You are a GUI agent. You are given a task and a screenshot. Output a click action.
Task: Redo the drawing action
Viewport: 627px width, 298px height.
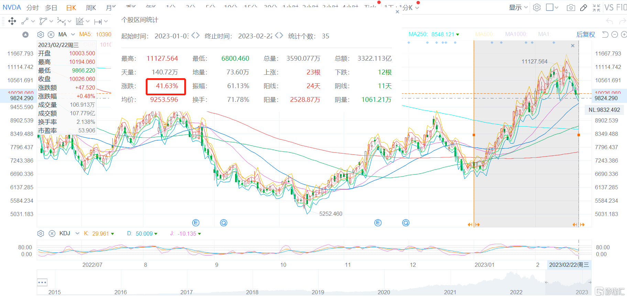click(623, 21)
